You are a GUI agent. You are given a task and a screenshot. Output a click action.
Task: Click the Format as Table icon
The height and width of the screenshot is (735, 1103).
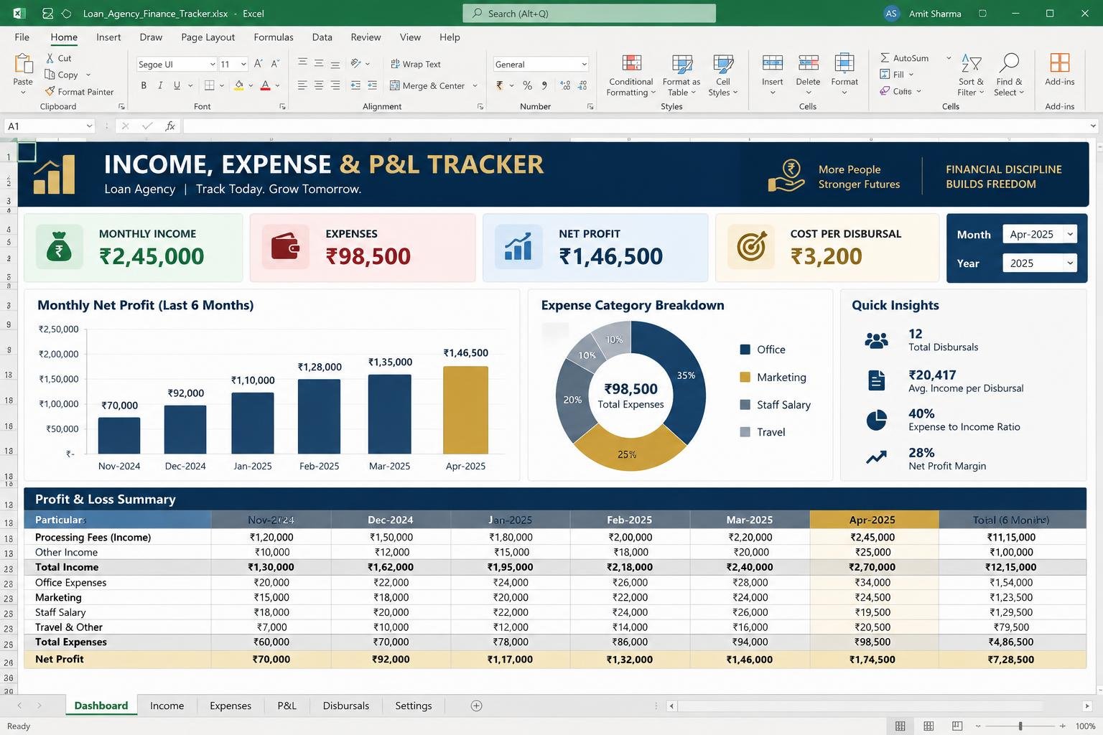(x=681, y=63)
